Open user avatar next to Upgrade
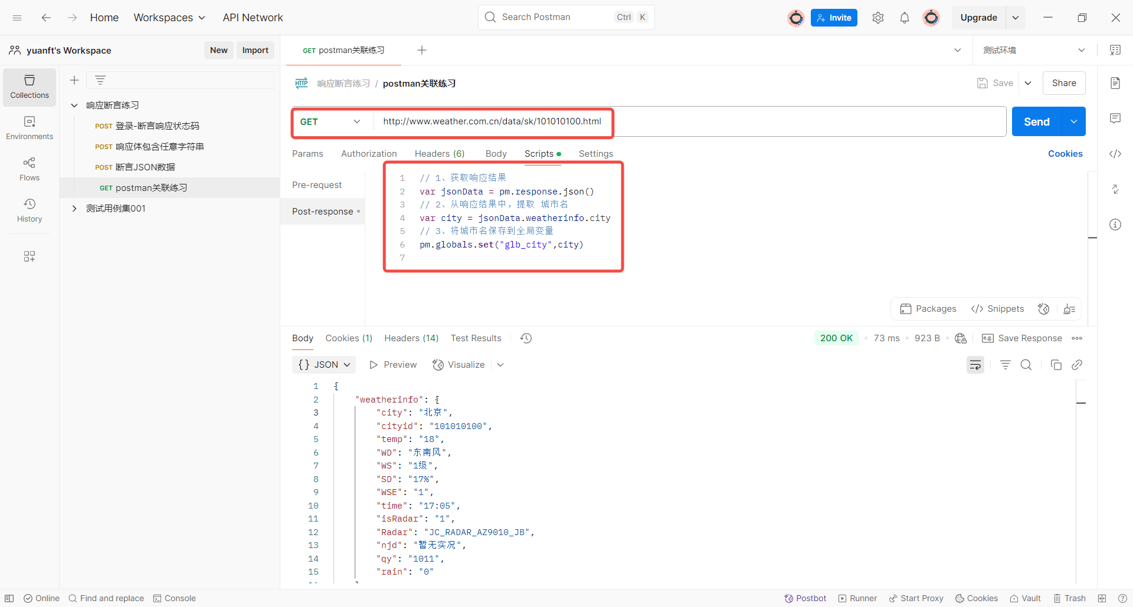The height and width of the screenshot is (607, 1133). (x=931, y=18)
